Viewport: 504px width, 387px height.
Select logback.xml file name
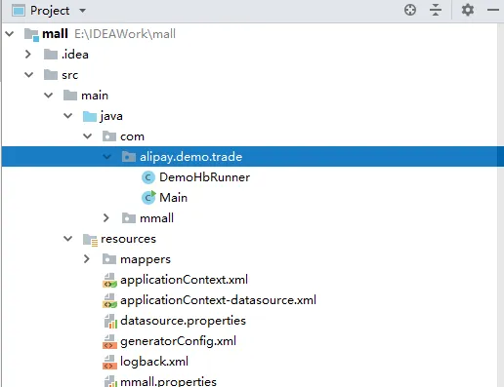point(154,362)
